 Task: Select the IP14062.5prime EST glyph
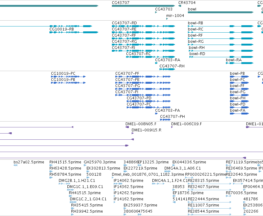(x=118, y=184)
